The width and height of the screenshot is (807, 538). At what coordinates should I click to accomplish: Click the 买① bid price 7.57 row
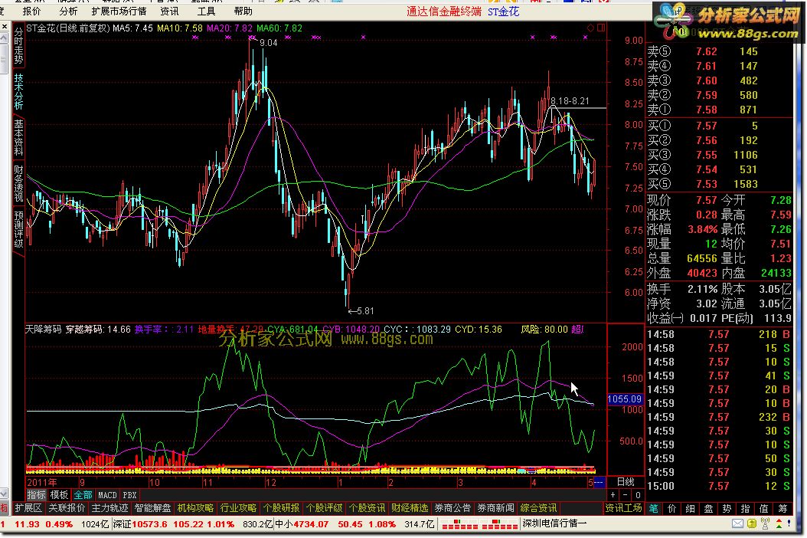pyautogui.click(x=720, y=126)
